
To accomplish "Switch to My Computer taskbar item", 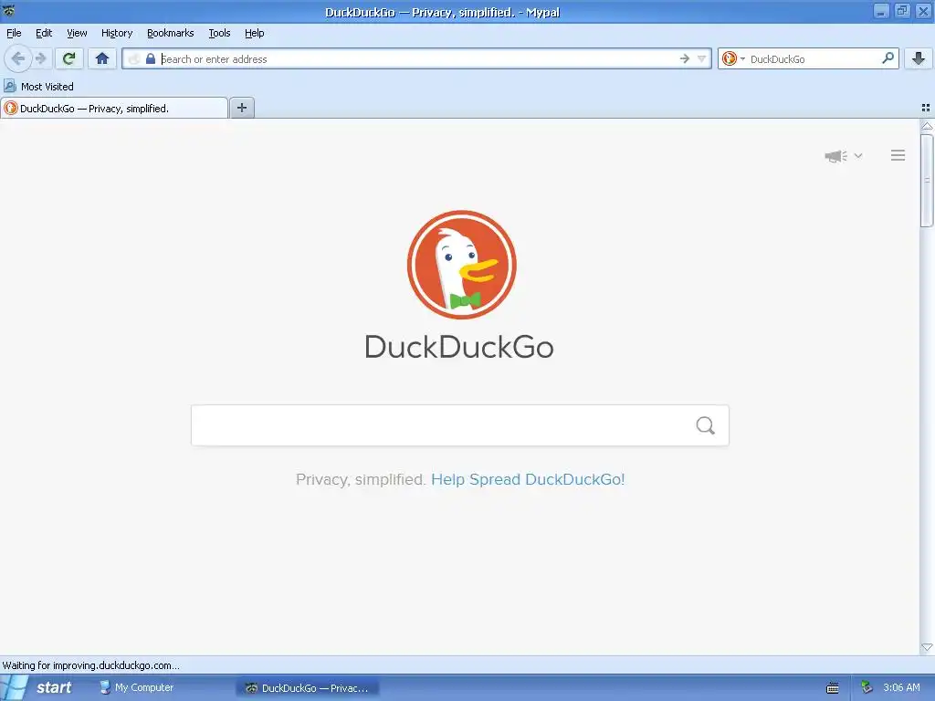I will 137,687.
